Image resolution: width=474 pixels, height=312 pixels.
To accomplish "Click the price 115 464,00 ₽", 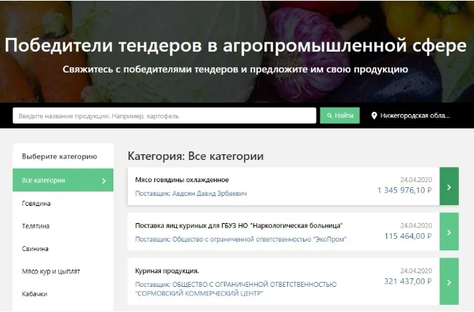I will pos(408,236).
